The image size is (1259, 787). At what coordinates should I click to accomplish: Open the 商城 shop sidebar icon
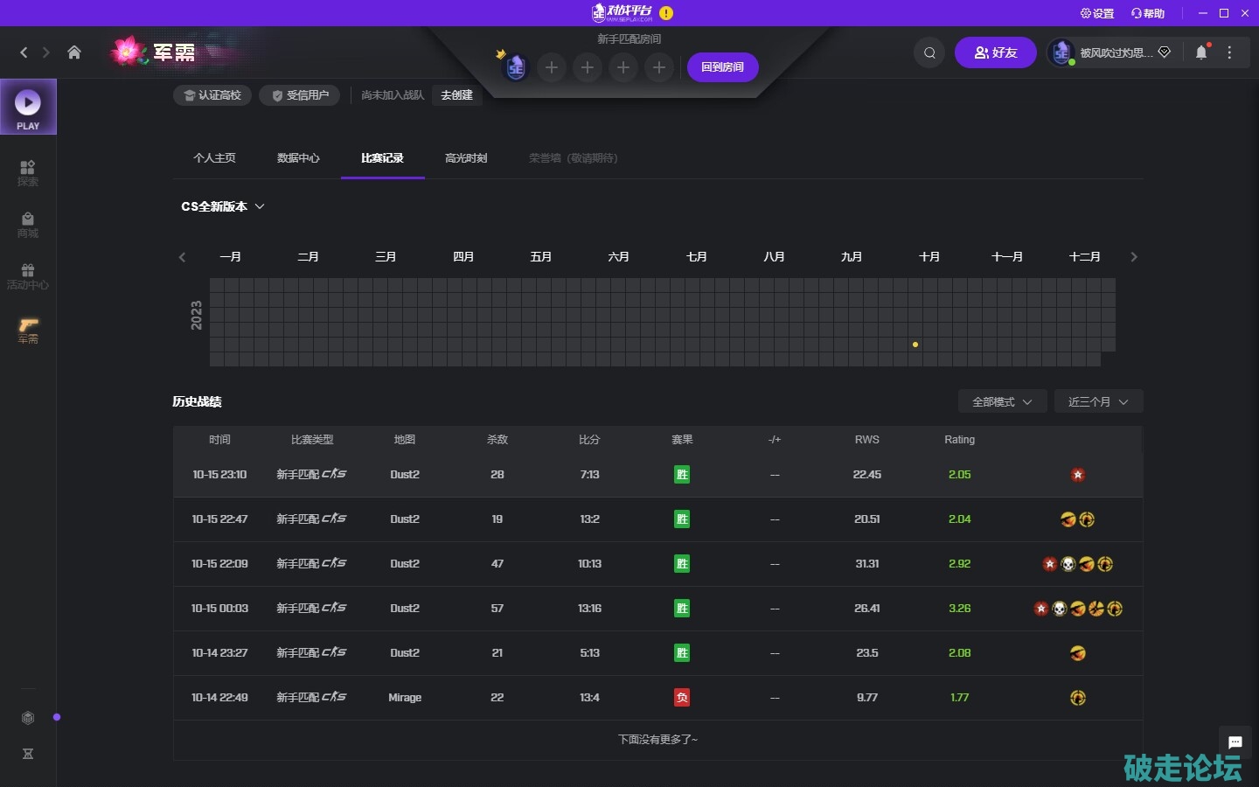(28, 224)
